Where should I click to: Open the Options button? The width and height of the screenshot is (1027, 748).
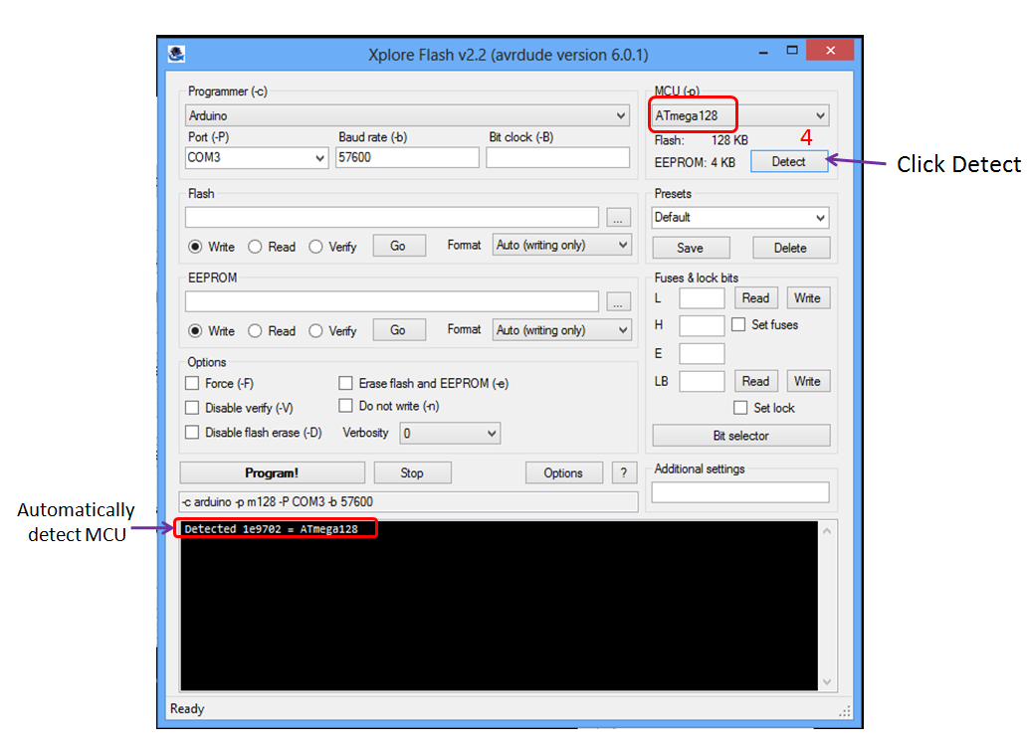pyautogui.click(x=563, y=472)
